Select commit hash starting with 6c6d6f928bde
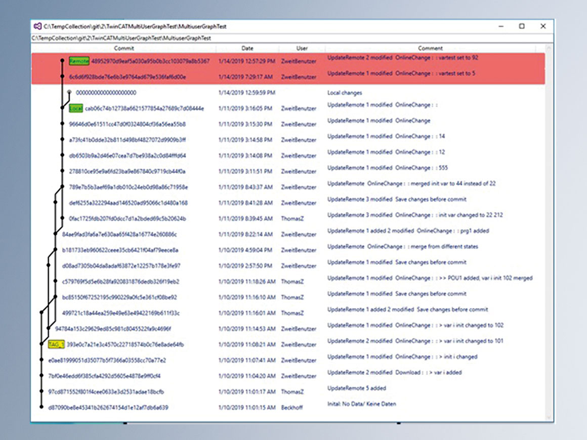Screen dimensions: 587x440 click(x=128, y=77)
